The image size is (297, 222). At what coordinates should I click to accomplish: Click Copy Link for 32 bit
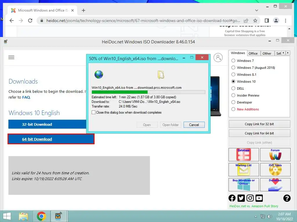[x=259, y=124]
